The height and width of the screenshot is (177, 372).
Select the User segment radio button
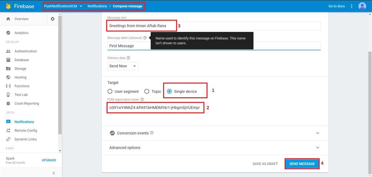(x=110, y=91)
